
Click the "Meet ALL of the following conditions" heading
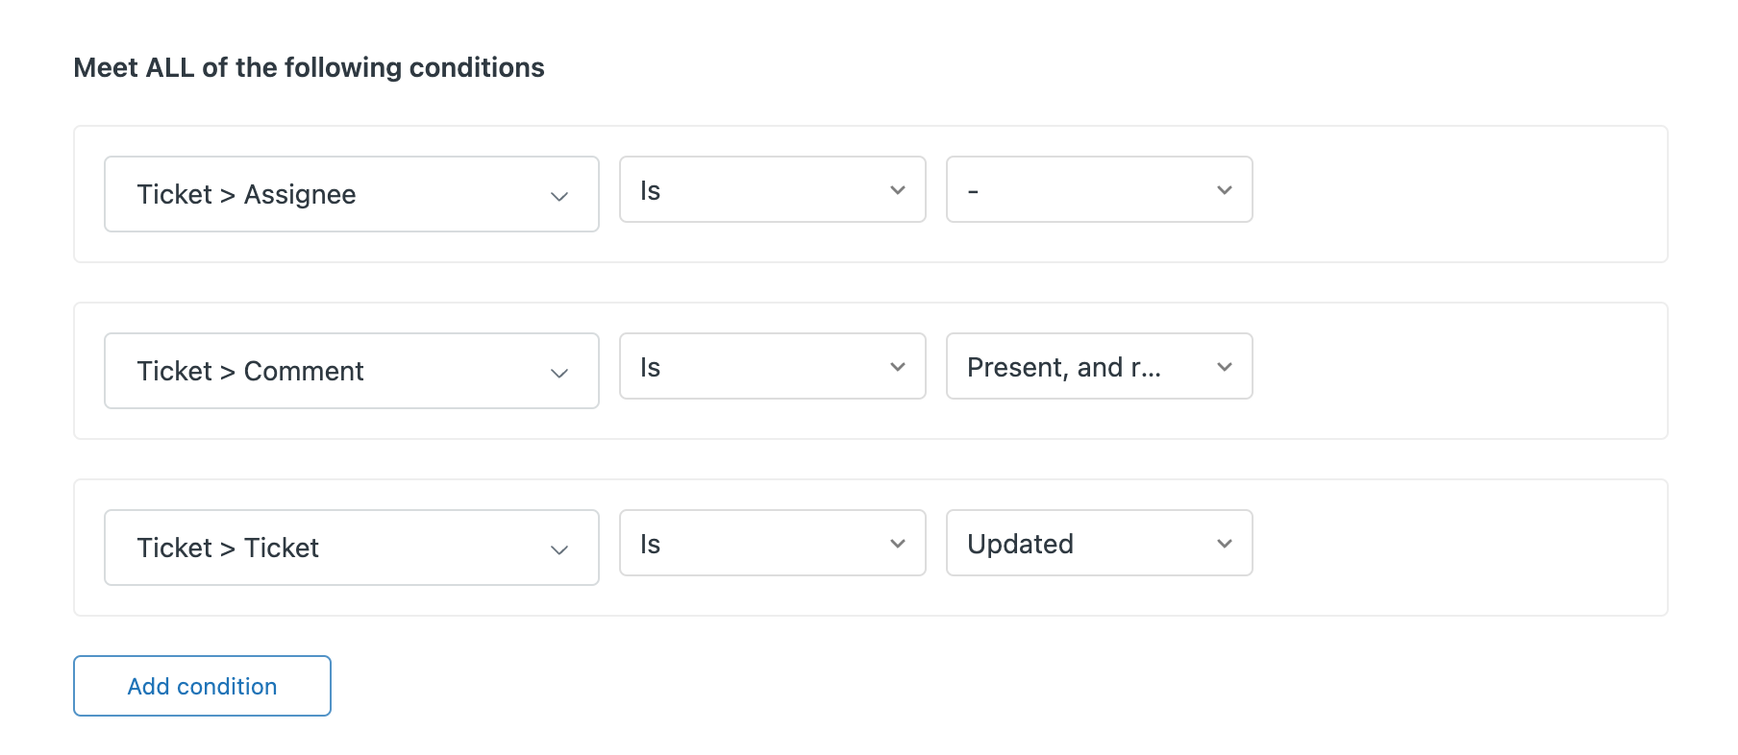(309, 67)
